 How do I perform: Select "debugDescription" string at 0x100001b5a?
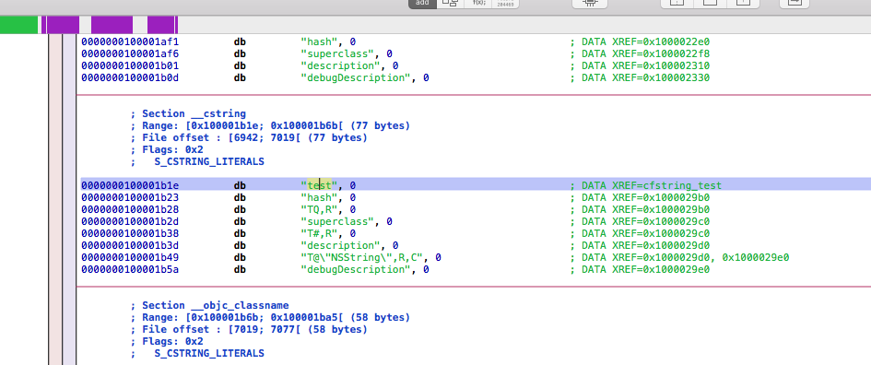point(356,269)
